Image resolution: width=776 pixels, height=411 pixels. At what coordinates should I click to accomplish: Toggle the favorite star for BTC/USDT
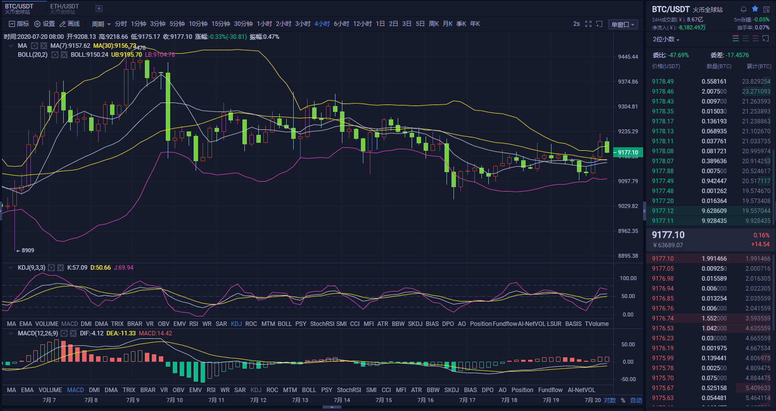755,9
